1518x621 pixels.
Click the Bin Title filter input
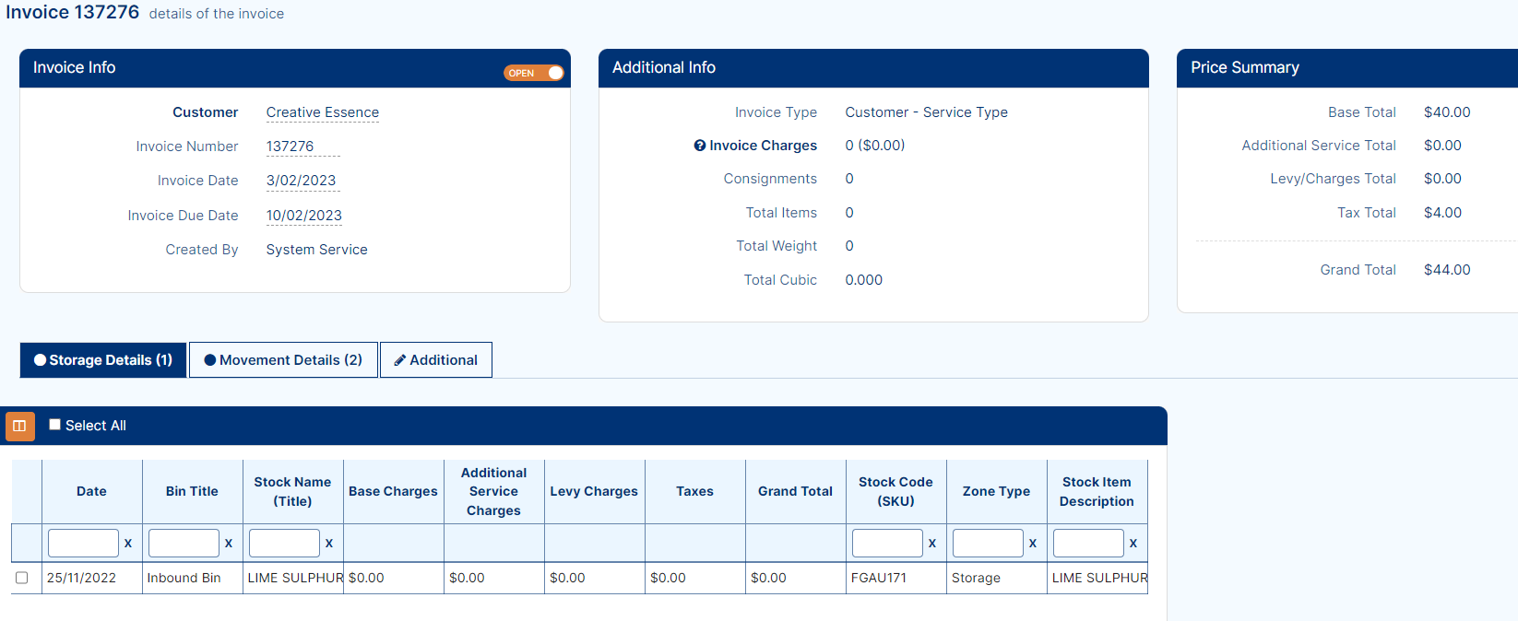(184, 544)
